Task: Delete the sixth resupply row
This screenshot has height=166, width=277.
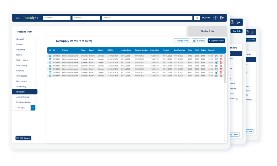Action: coord(221,72)
